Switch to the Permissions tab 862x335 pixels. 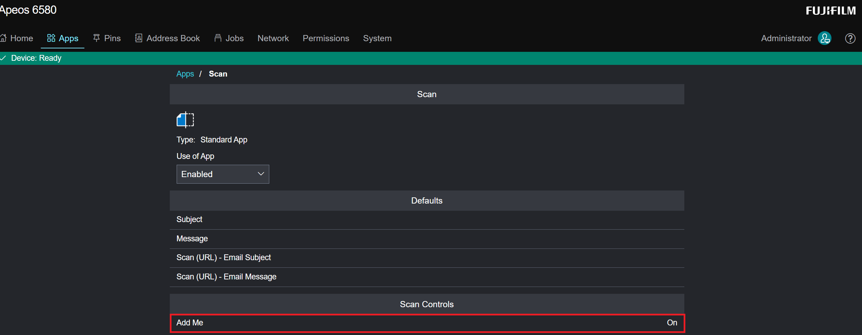(326, 38)
